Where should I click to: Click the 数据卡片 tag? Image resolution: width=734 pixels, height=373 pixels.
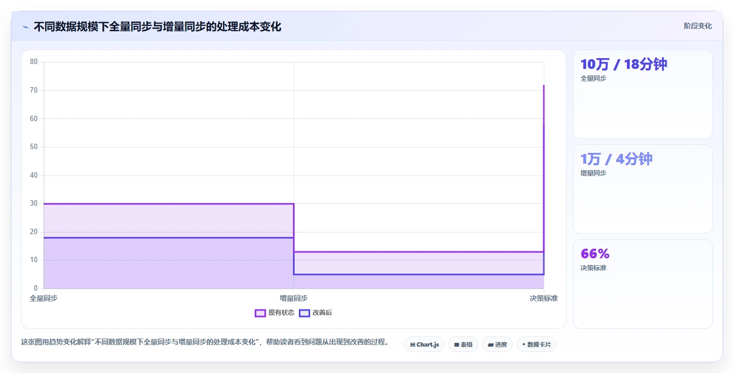tap(536, 344)
